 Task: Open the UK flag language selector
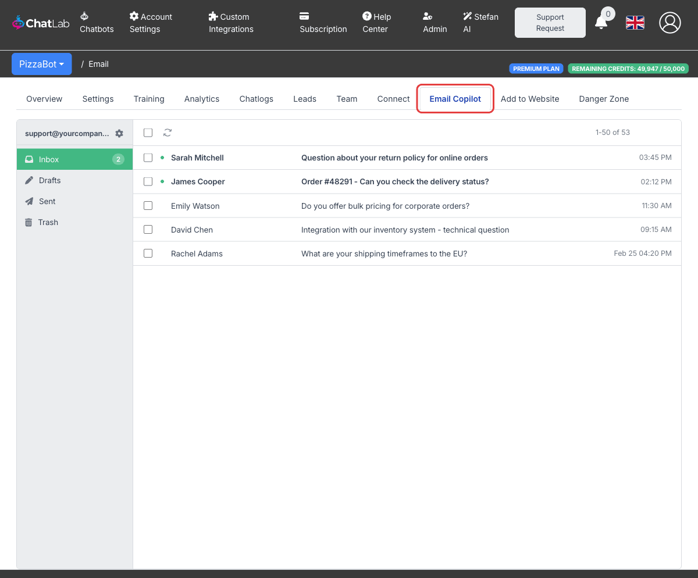[635, 23]
